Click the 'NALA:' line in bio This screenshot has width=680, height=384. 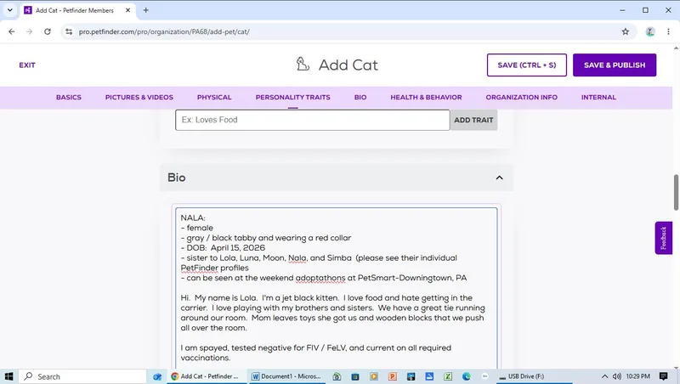tap(193, 218)
